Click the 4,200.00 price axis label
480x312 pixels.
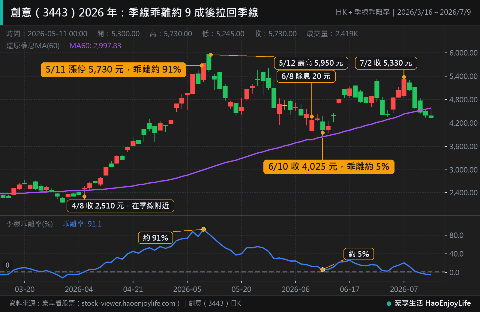(x=463, y=123)
